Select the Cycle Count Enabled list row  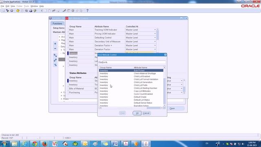pos(131,94)
